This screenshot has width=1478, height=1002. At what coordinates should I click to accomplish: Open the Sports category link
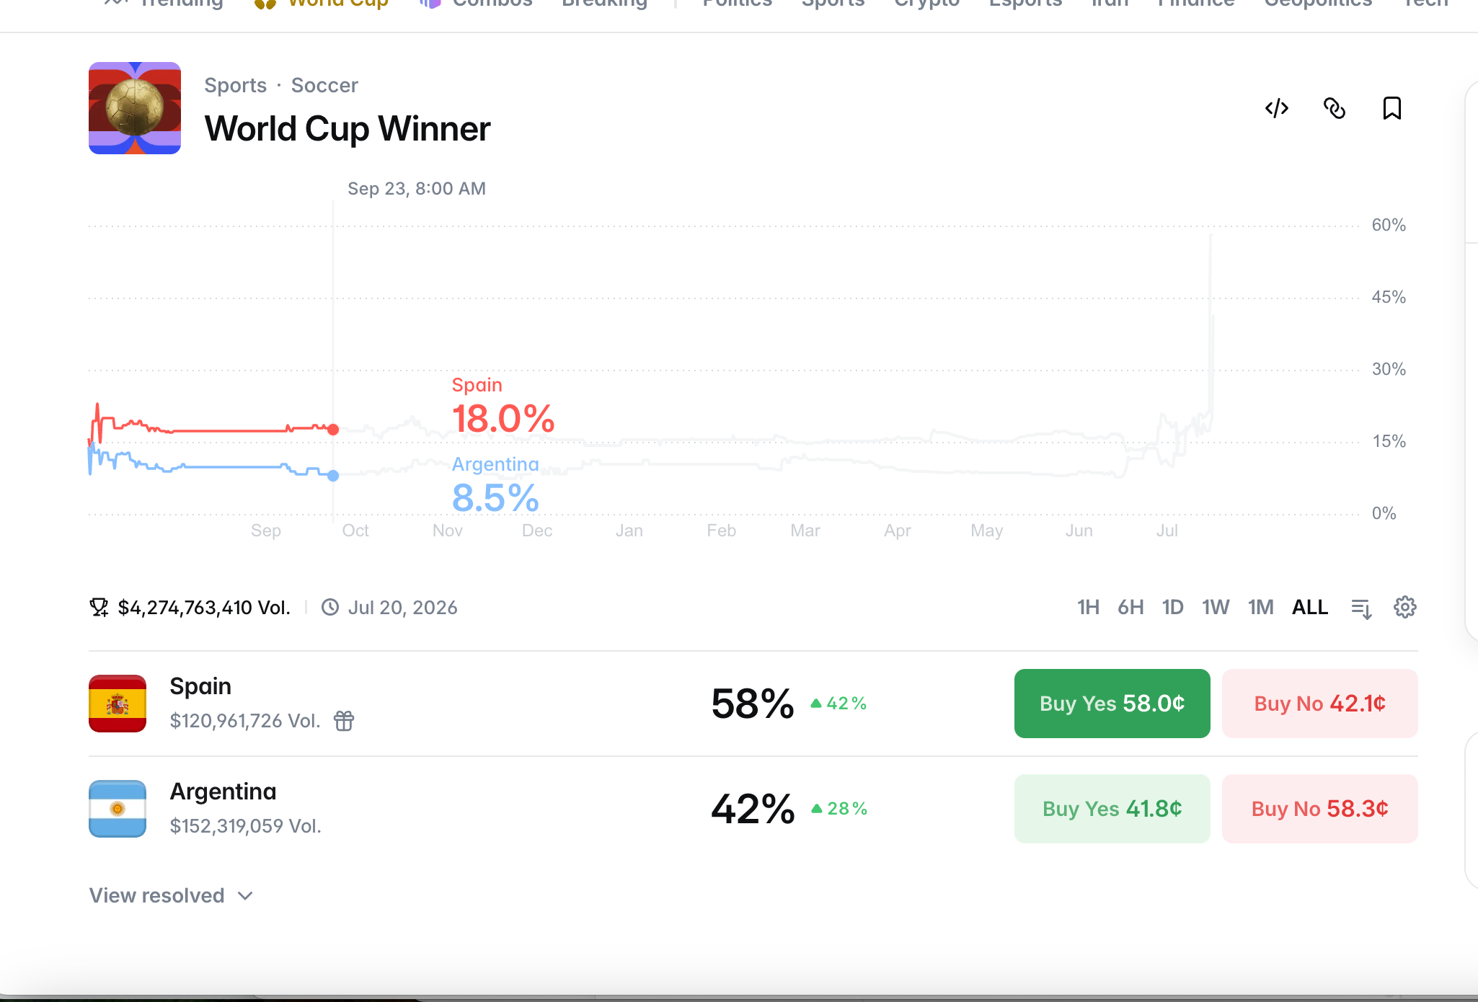(x=236, y=85)
